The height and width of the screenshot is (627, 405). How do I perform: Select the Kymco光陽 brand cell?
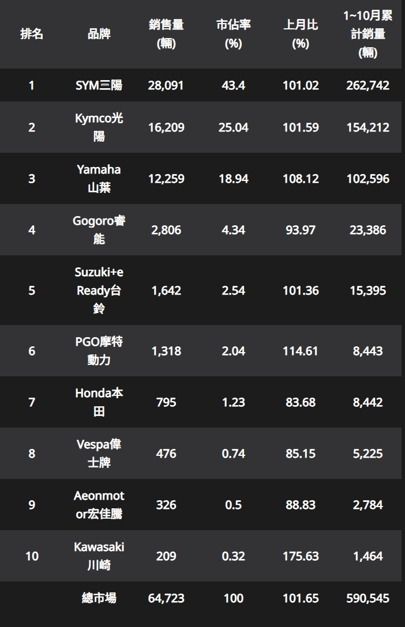pos(99,127)
